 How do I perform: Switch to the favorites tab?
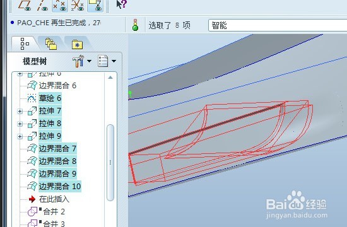click(77, 44)
